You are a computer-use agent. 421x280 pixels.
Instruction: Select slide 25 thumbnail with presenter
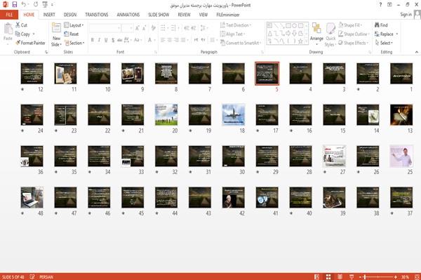click(x=401, y=156)
